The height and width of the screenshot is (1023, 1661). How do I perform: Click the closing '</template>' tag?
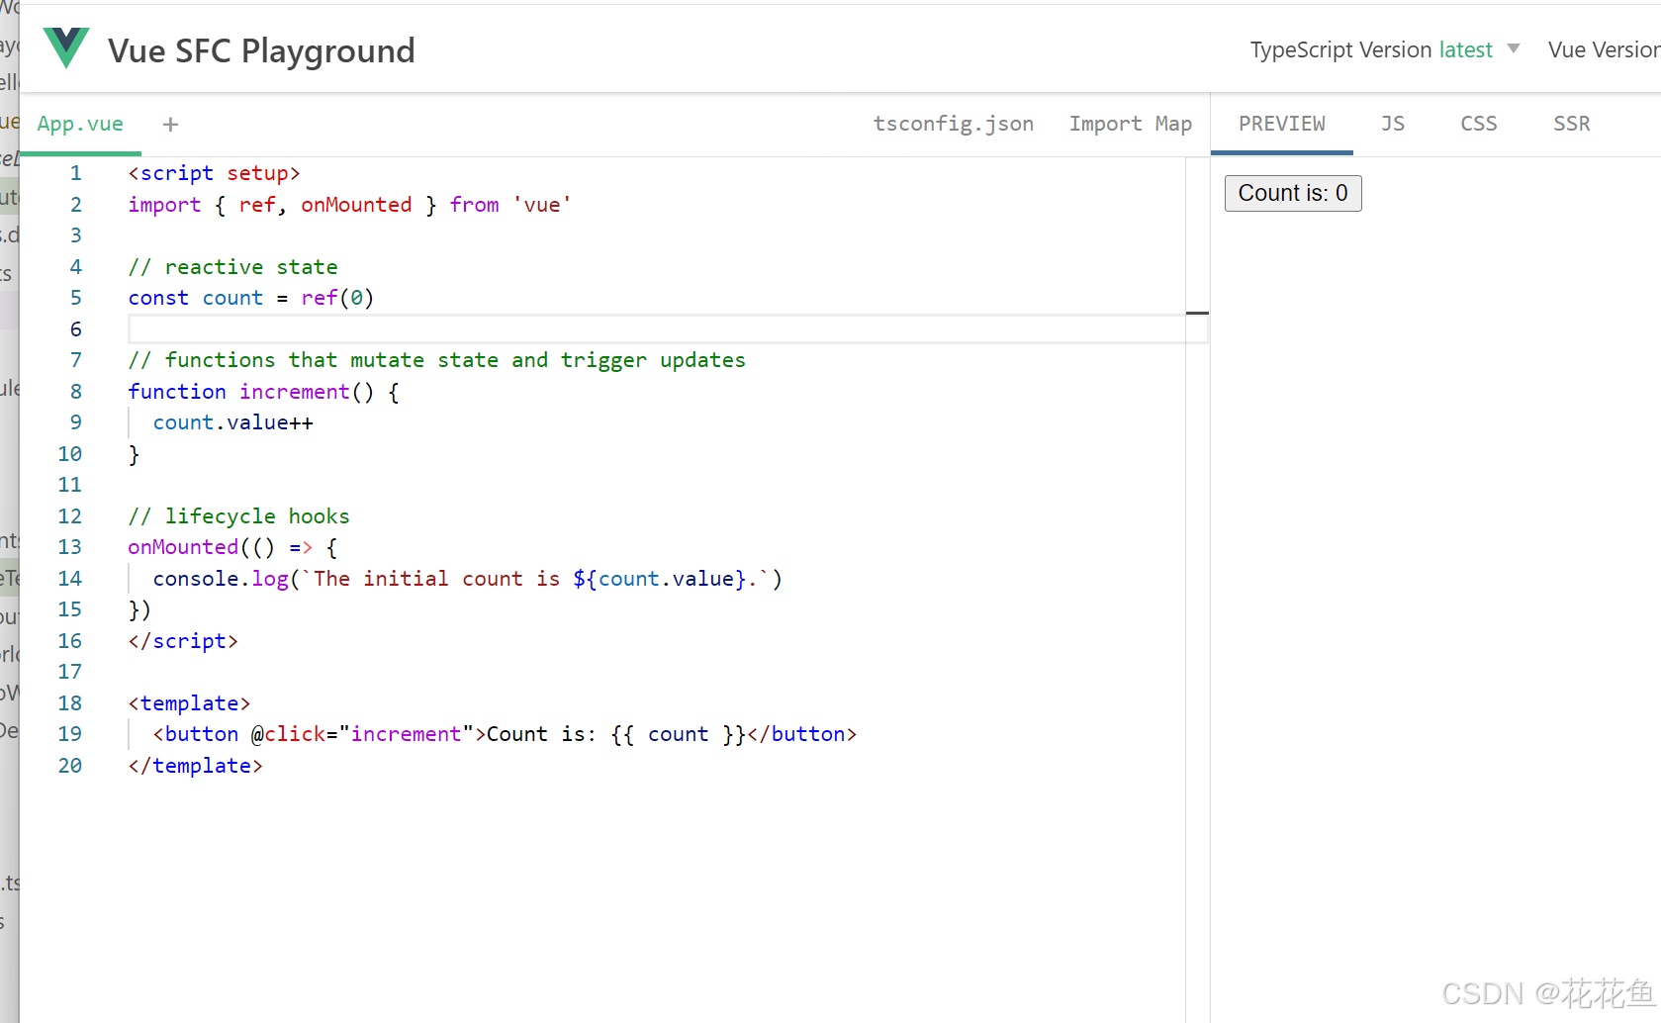click(196, 766)
